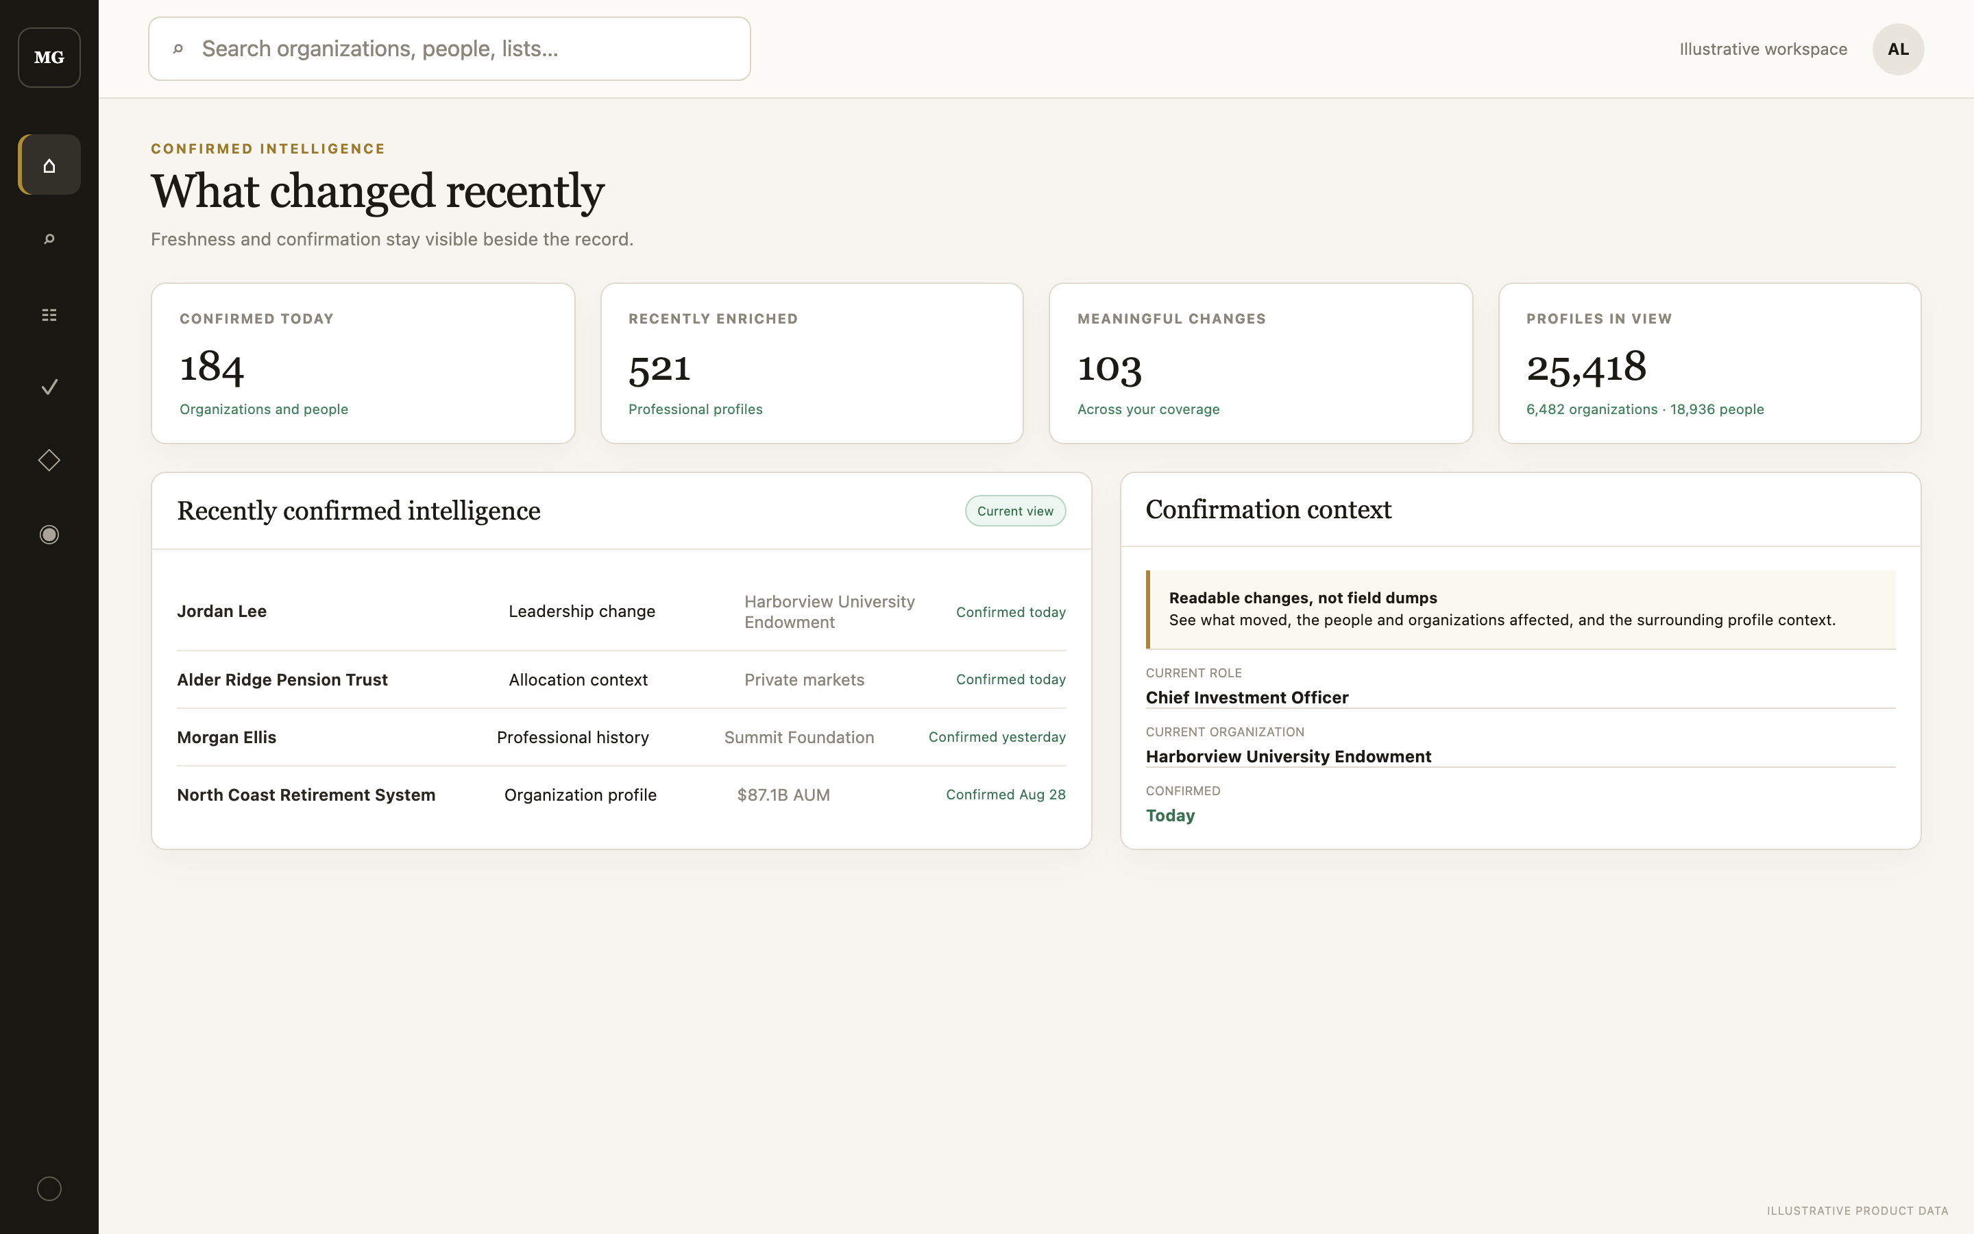Click Harborview University Endowment in Jordan Lee row
The height and width of the screenshot is (1234, 1974).
(x=829, y=612)
